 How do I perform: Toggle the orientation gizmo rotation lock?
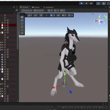104,16
